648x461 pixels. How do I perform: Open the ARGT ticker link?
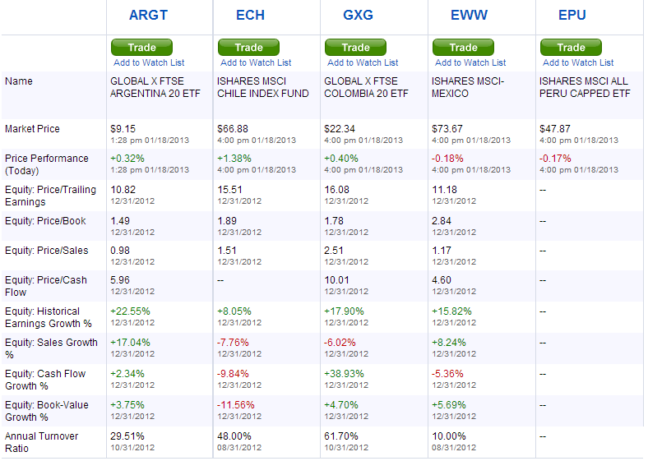tap(148, 15)
